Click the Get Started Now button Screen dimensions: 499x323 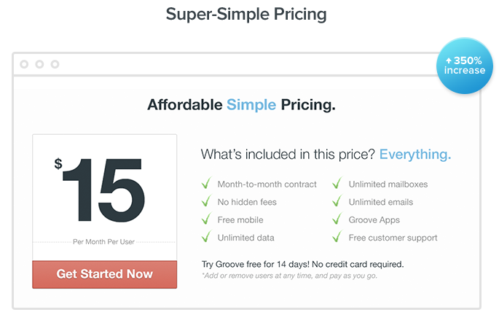(x=104, y=274)
